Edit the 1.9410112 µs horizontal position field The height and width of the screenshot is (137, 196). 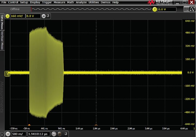(x=39, y=134)
